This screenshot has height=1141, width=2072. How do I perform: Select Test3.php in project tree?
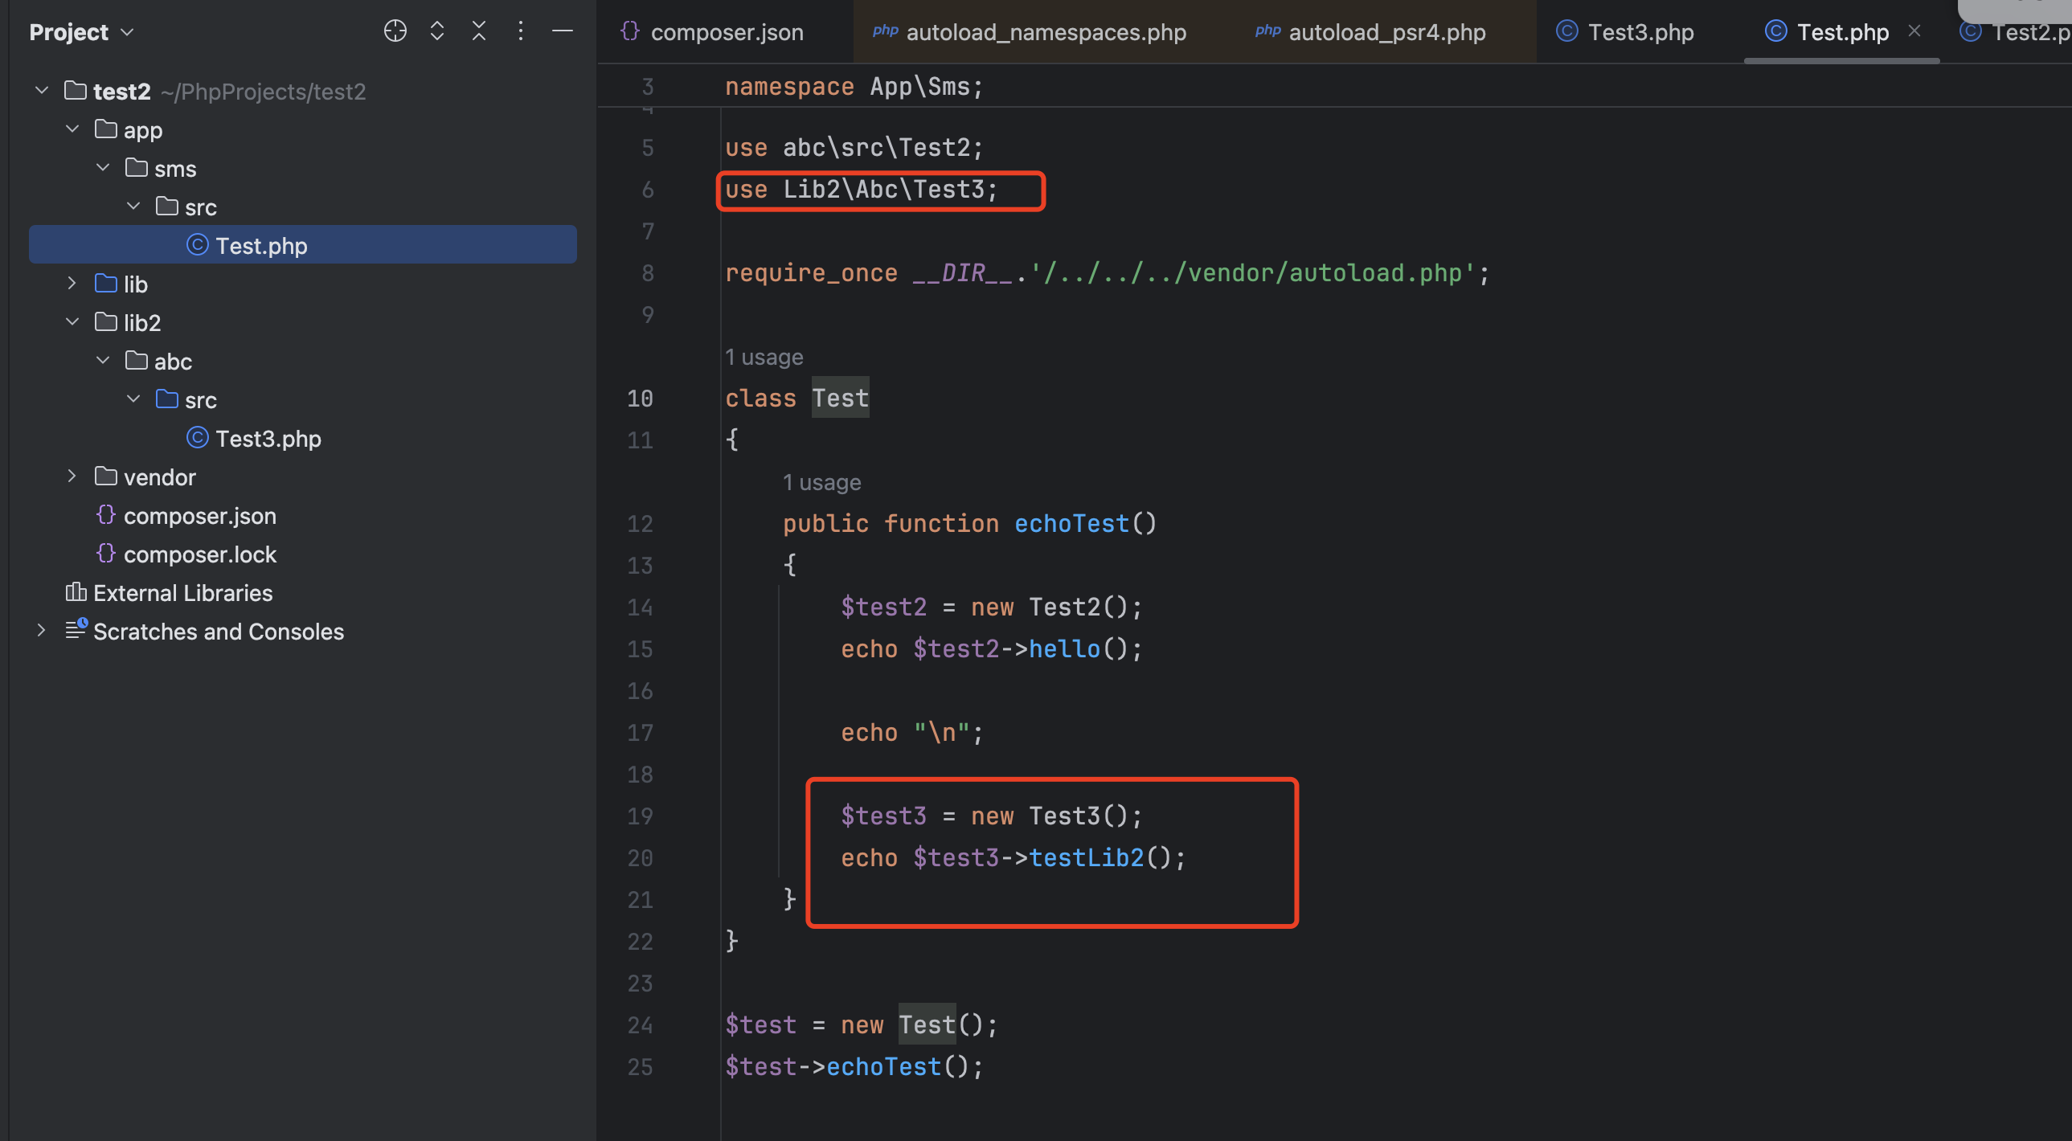click(x=268, y=438)
